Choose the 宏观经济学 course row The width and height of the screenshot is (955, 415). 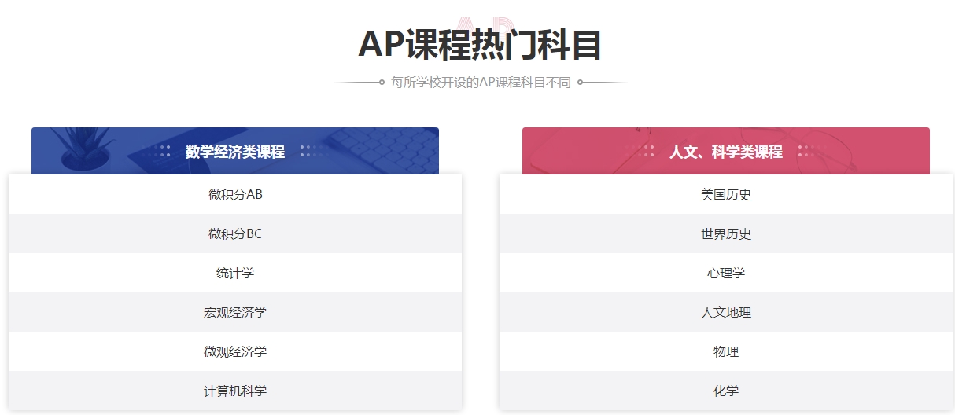click(x=235, y=312)
